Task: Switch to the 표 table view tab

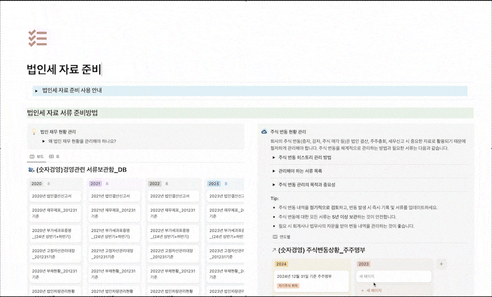Action: click(56, 156)
